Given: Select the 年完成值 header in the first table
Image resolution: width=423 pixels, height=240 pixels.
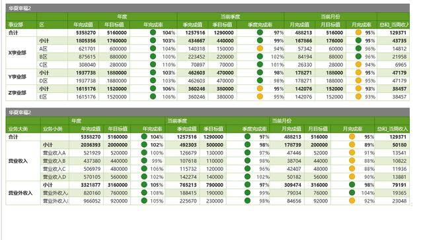Looking at the screenshot, I should [x=83, y=25].
